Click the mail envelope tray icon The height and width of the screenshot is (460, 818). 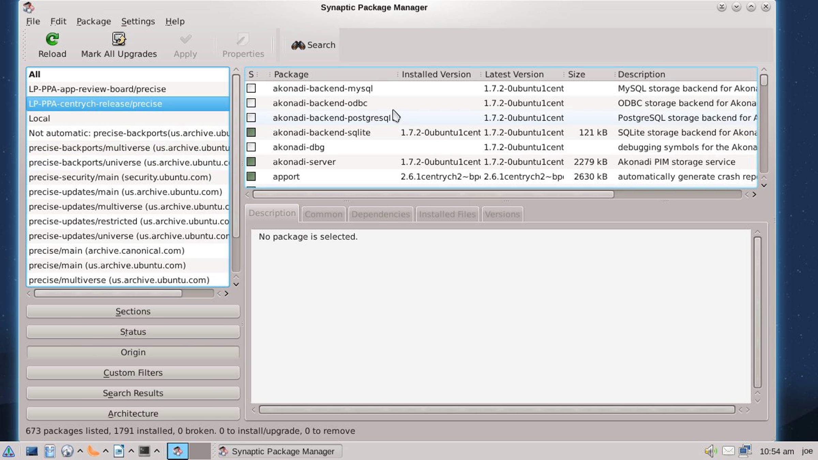[728, 451]
